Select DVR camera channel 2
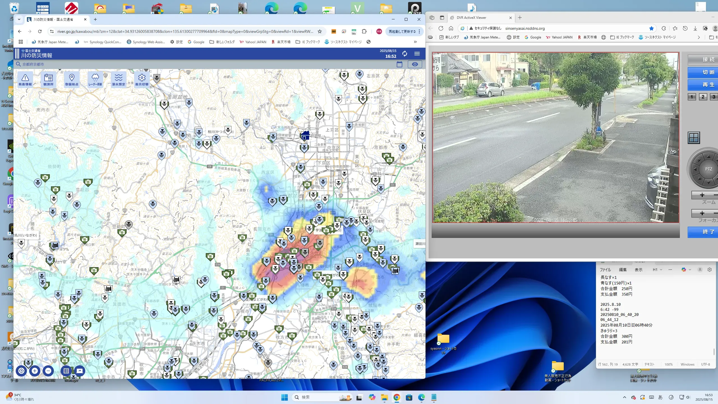The height and width of the screenshot is (404, 718). point(703,97)
